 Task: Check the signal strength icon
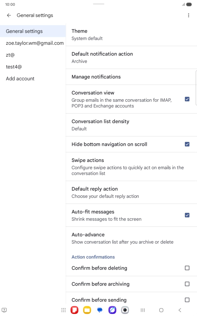(183, 4)
